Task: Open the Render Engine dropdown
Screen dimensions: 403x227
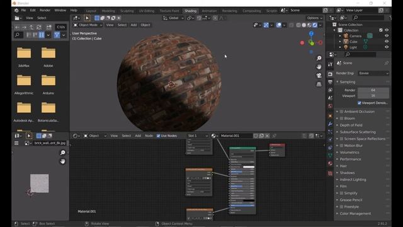Action: pyautogui.click(x=373, y=73)
